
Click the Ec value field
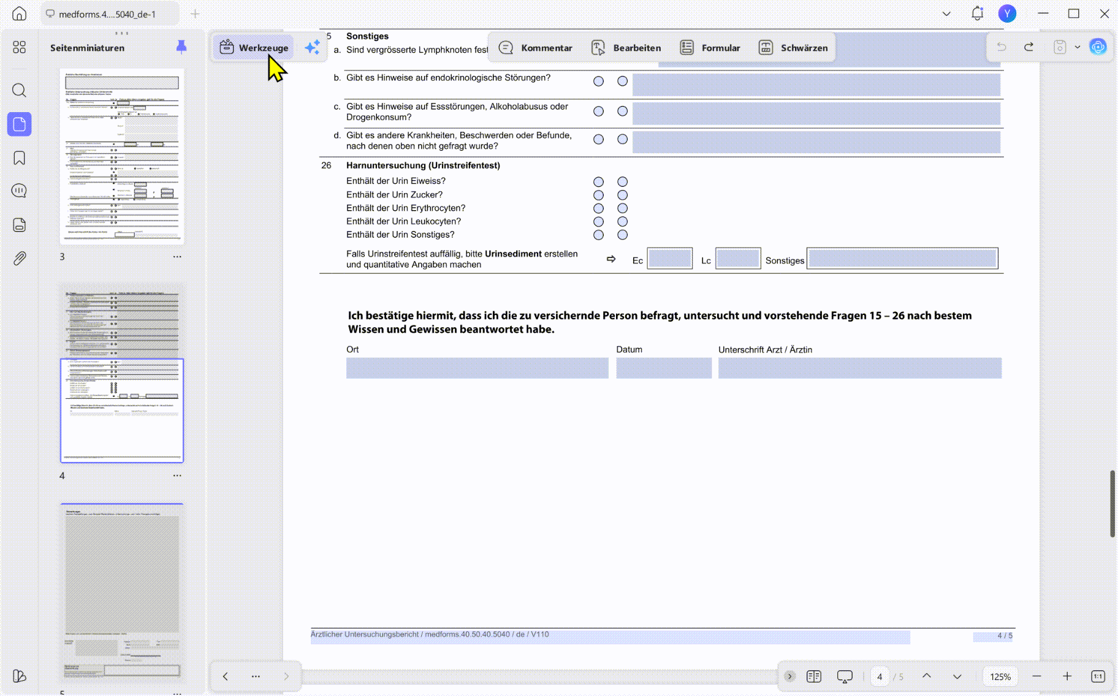pyautogui.click(x=670, y=259)
